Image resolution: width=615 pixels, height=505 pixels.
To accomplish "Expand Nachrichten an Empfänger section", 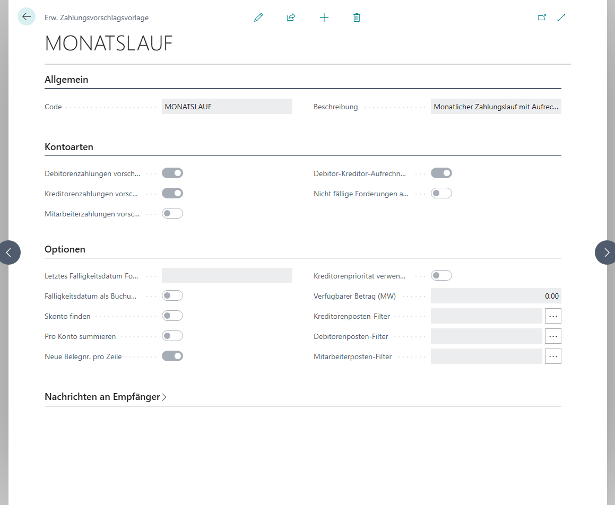I will pyautogui.click(x=106, y=397).
